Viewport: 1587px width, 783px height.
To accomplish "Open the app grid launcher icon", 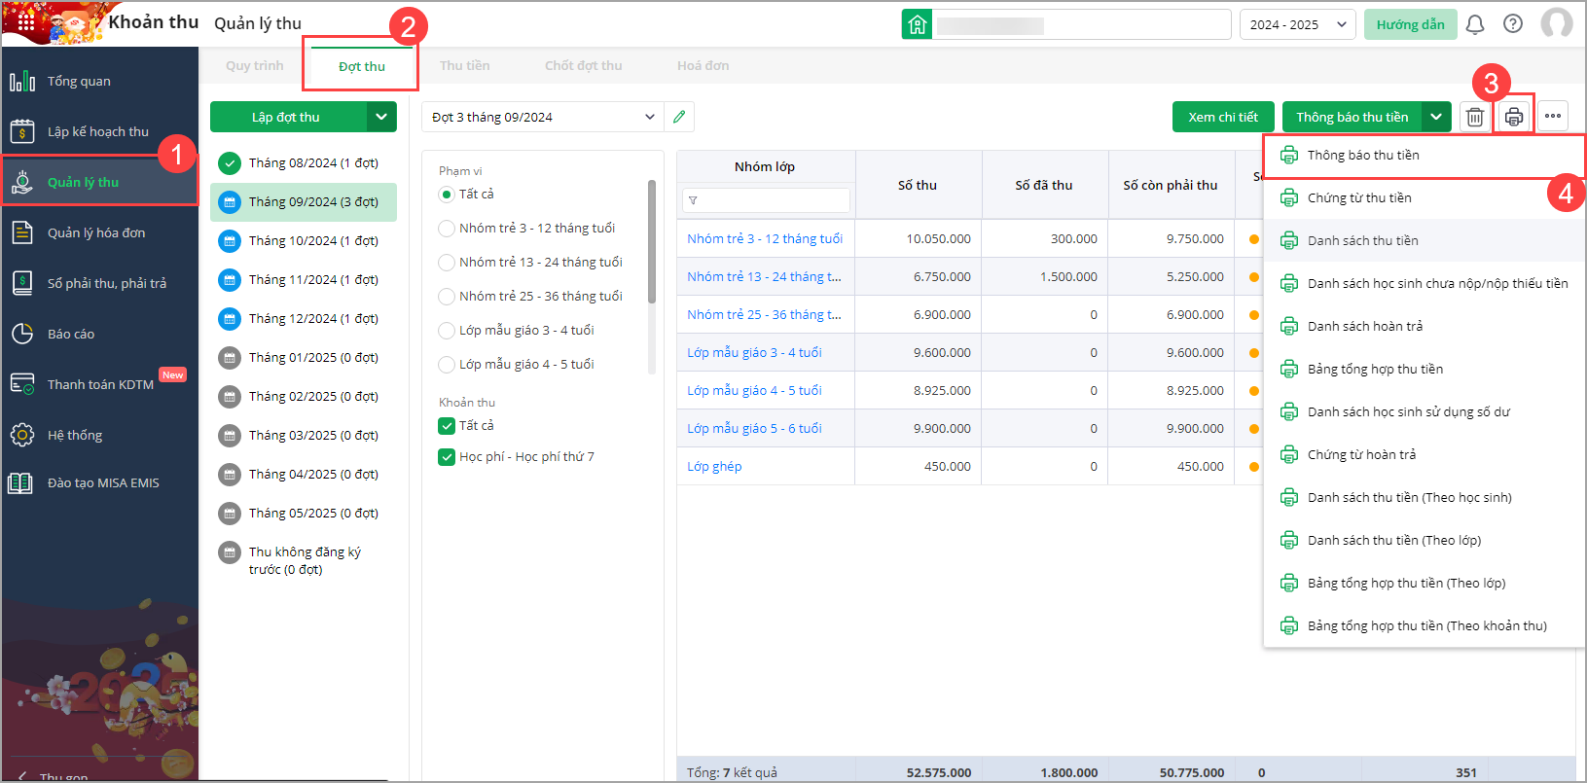I will point(26,21).
